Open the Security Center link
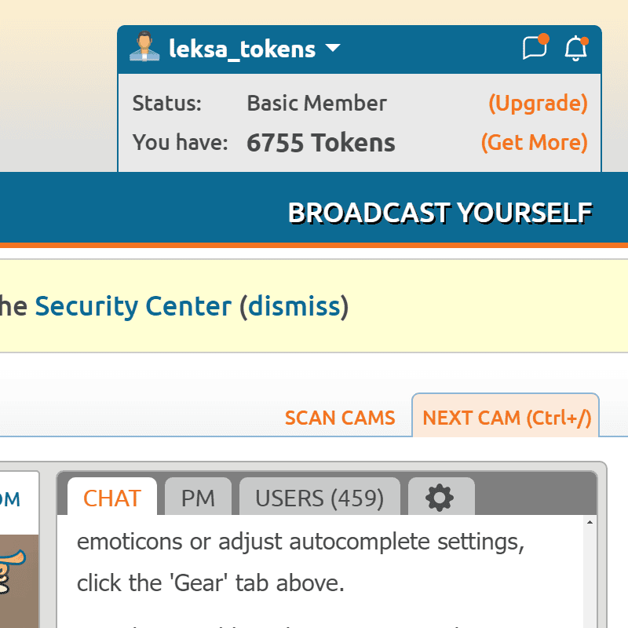 (x=133, y=306)
